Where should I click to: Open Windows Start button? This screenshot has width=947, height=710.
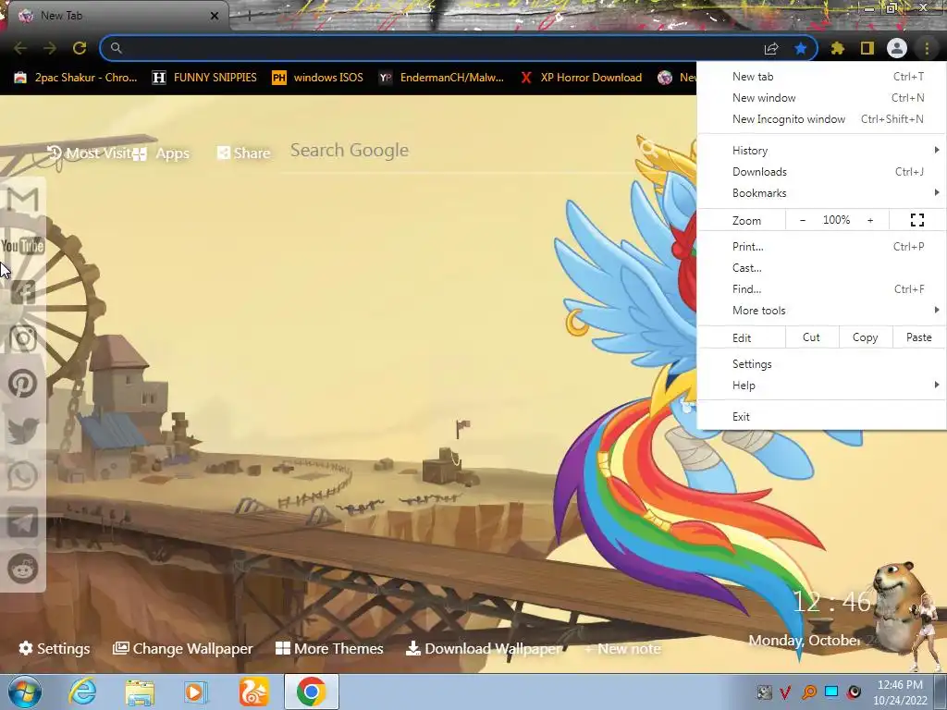pos(25,692)
